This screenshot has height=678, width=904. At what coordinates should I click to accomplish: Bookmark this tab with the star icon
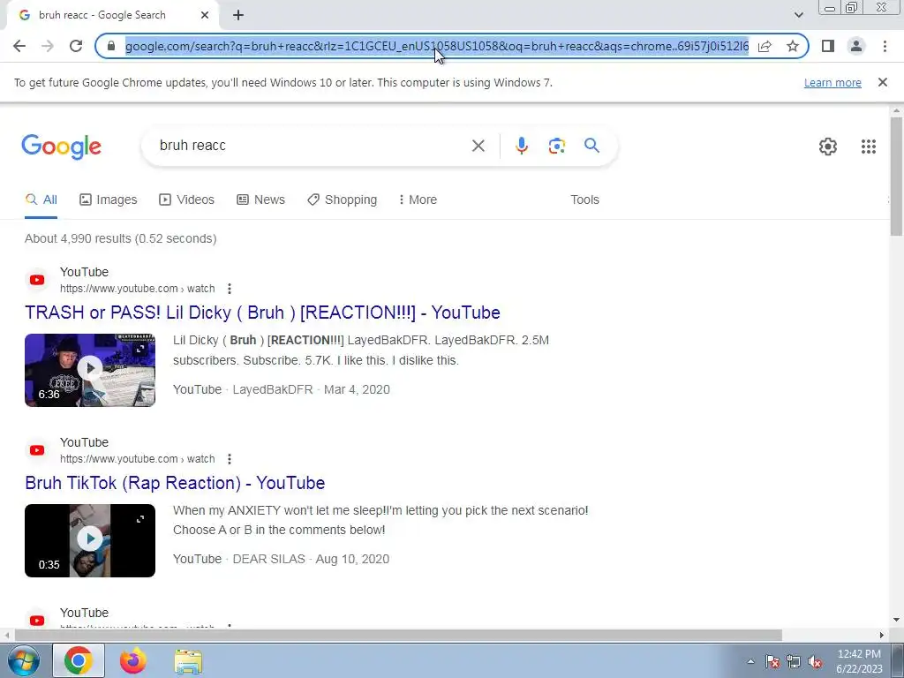(x=793, y=46)
